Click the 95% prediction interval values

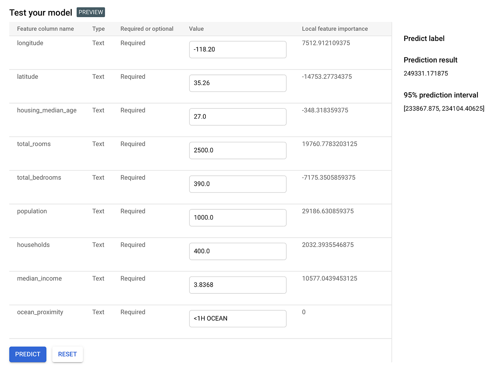444,108
